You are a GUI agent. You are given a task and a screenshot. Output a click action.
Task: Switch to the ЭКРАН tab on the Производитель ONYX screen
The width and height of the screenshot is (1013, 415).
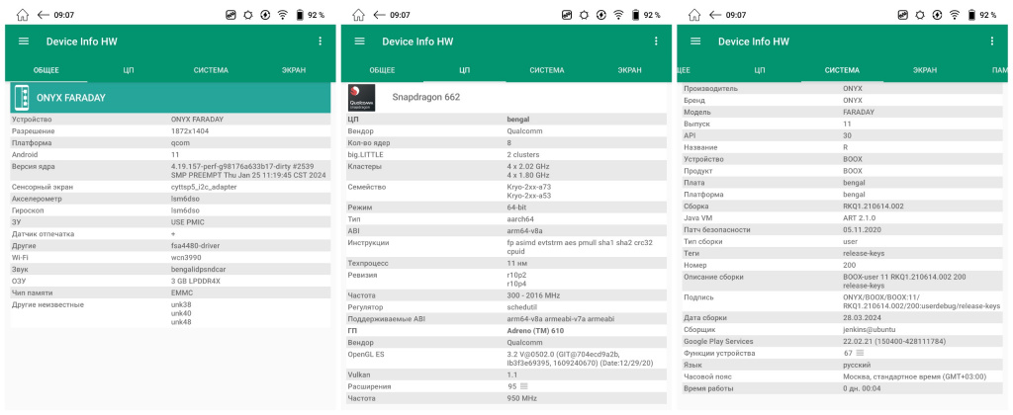(x=925, y=70)
